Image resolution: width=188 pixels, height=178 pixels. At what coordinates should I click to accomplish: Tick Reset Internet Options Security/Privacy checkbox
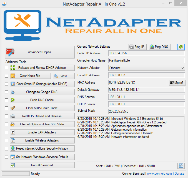click(x=6, y=148)
